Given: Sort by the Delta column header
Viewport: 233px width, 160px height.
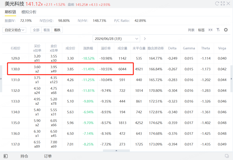Looking at the screenshot, I should coord(172,48).
